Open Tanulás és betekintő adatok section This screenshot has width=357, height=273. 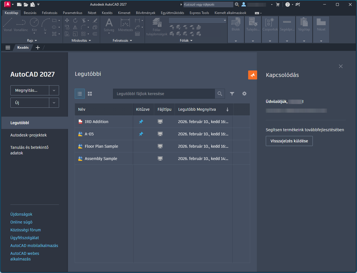click(29, 150)
